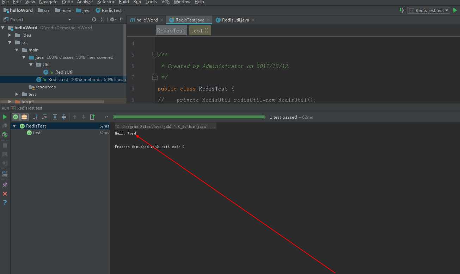Run the selected configuration from top toolbar
Image resolution: width=460 pixels, height=274 pixels.
(455, 10)
